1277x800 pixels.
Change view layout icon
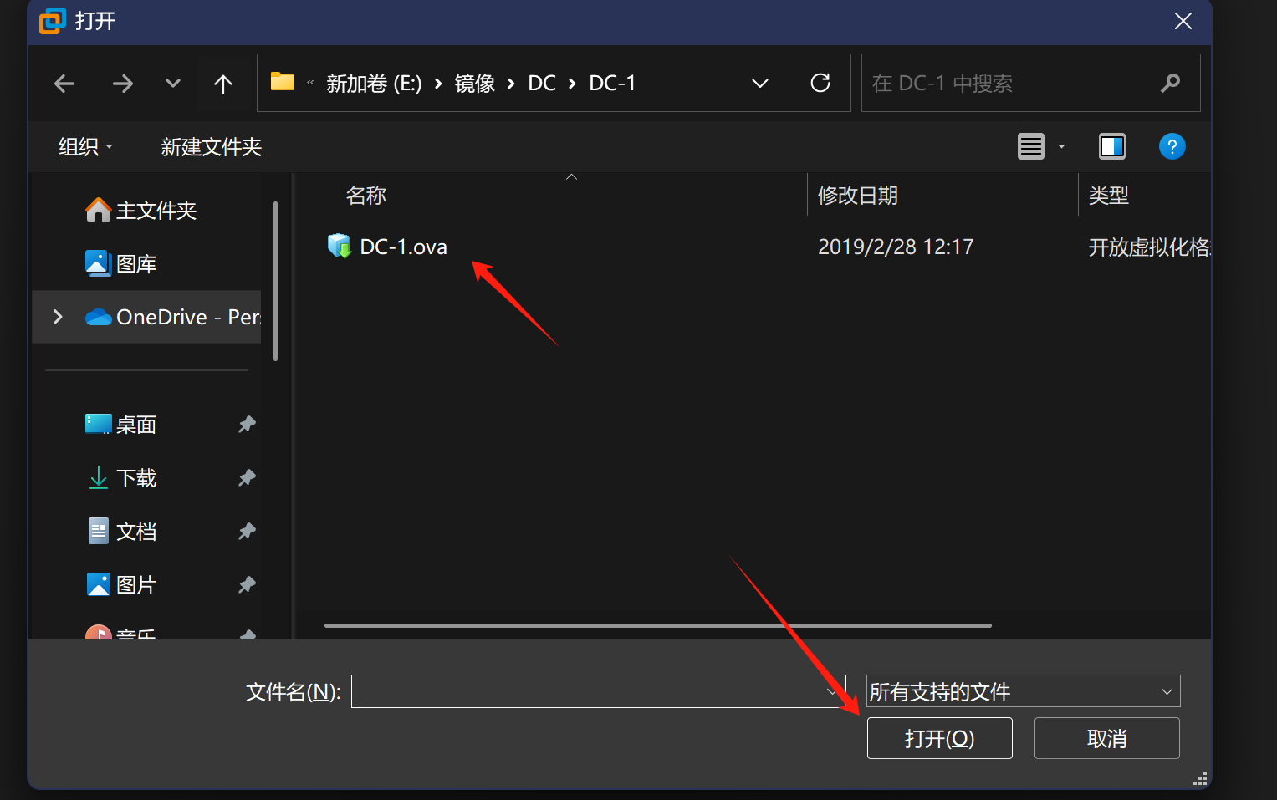coord(1031,146)
